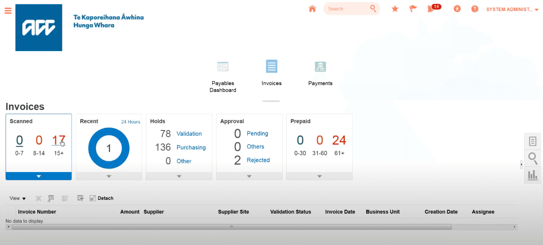Click the search magnifier icon
Viewport: 543px width, 245px height.
pyautogui.click(x=373, y=9)
